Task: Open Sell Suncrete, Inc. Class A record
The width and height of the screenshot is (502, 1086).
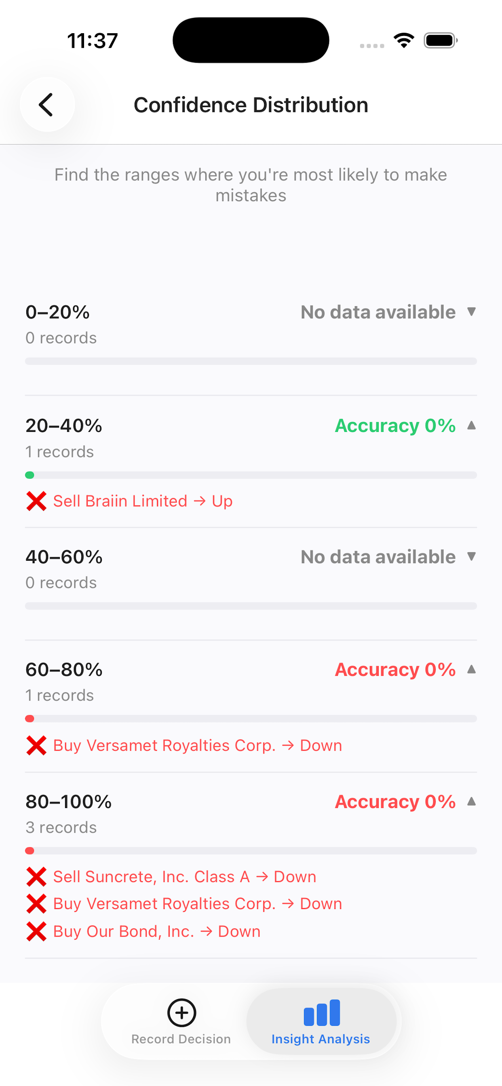Action: click(x=185, y=877)
